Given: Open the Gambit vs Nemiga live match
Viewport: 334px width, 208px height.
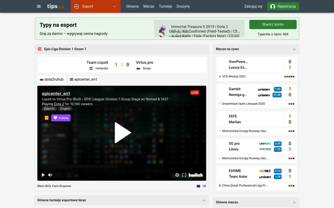Looking at the screenshot, I should [256, 96].
